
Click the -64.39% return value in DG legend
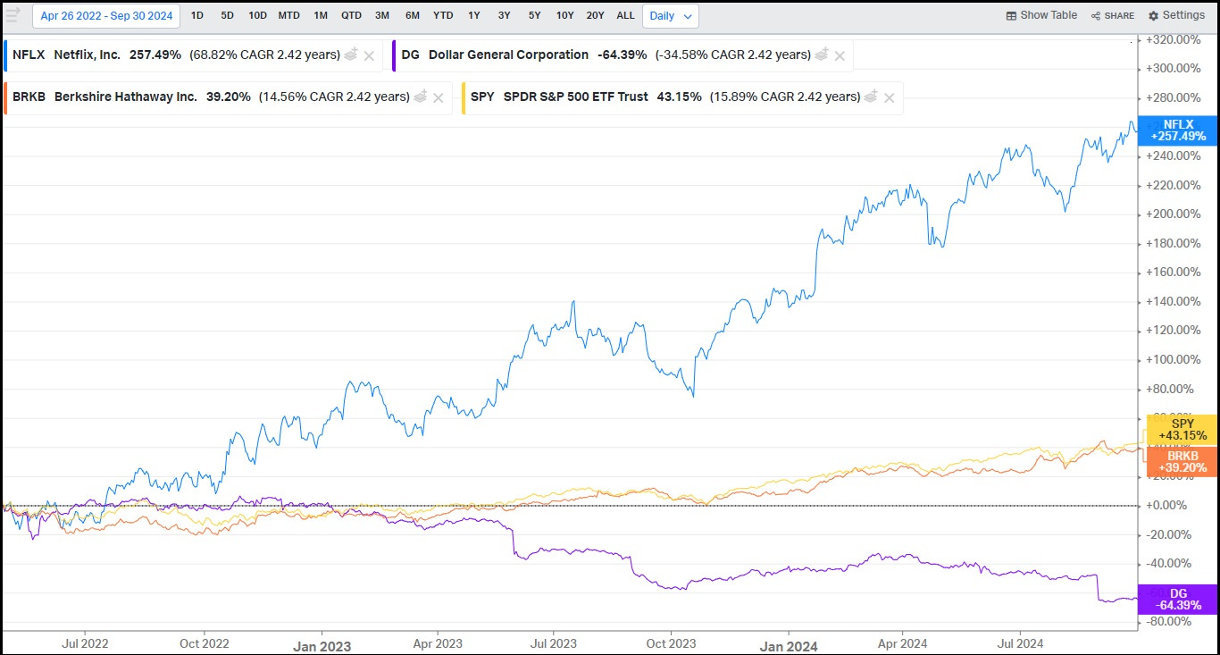(623, 55)
